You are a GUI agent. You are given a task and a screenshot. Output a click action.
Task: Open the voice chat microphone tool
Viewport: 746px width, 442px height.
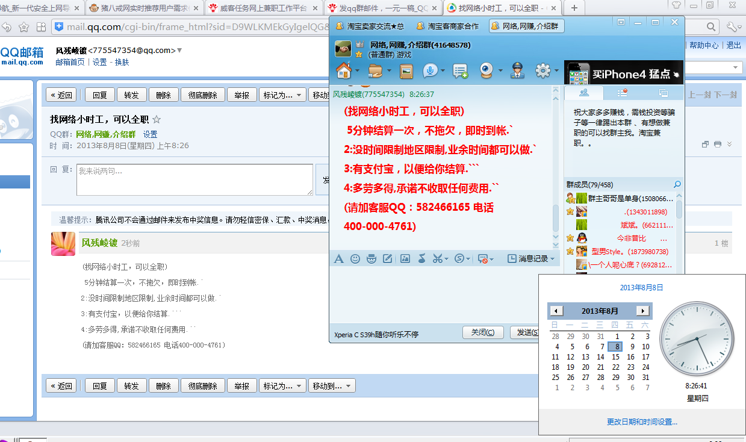(429, 71)
